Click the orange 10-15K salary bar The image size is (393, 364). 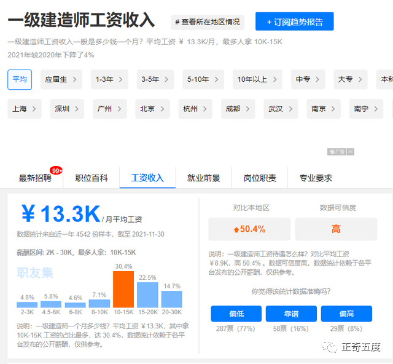(123, 289)
